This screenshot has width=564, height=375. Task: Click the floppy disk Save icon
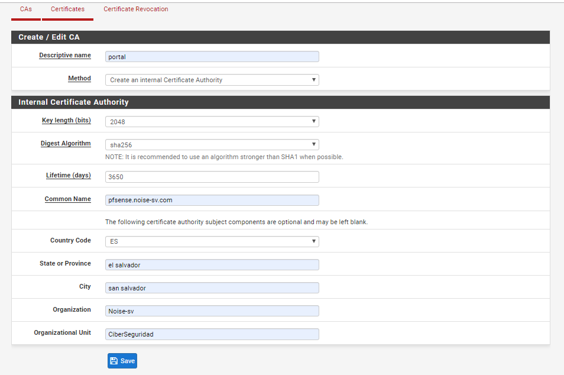[x=114, y=361]
